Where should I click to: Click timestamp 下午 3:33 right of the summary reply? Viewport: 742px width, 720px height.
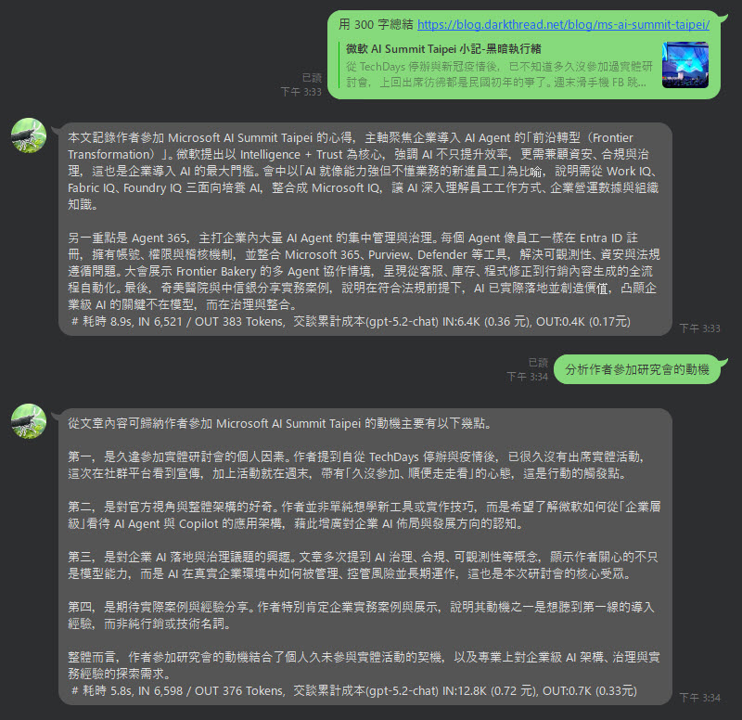pyautogui.click(x=700, y=328)
